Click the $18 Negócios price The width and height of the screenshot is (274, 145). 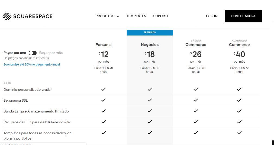coord(150,54)
